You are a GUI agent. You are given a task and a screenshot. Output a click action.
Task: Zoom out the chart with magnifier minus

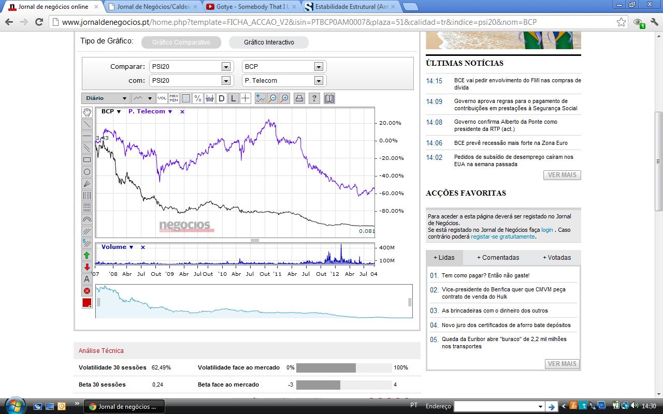pyautogui.click(x=272, y=98)
